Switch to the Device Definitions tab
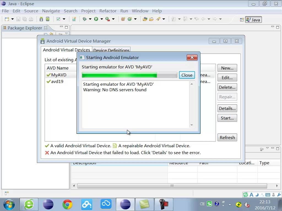The height and width of the screenshot is (211, 282). tap(111, 50)
